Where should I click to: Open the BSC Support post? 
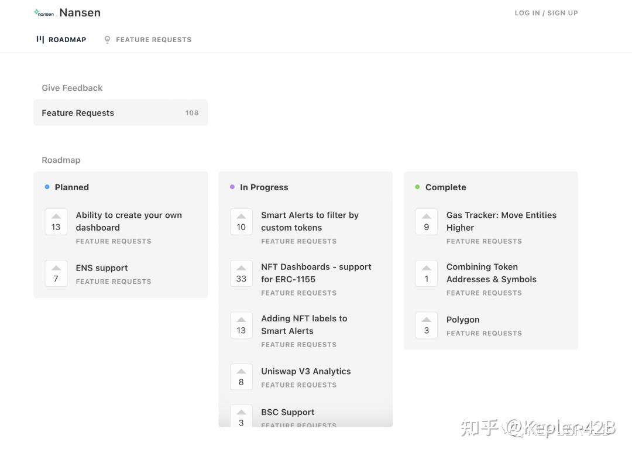tap(288, 412)
